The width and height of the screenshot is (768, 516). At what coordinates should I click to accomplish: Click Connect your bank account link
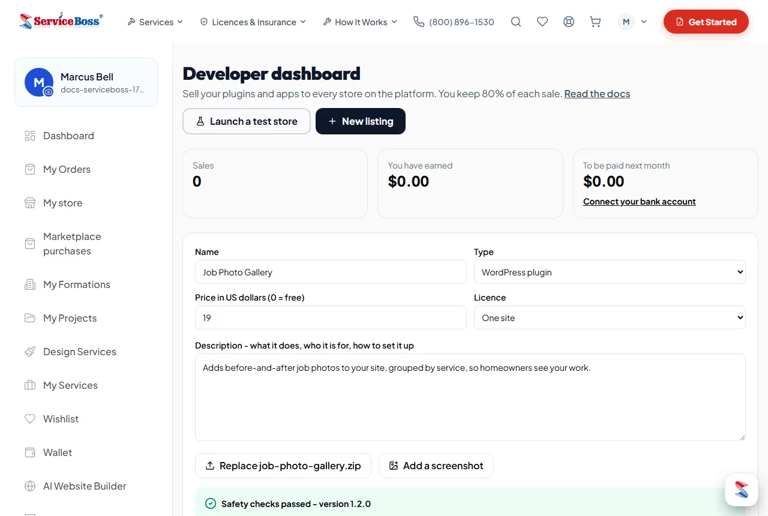click(x=639, y=202)
